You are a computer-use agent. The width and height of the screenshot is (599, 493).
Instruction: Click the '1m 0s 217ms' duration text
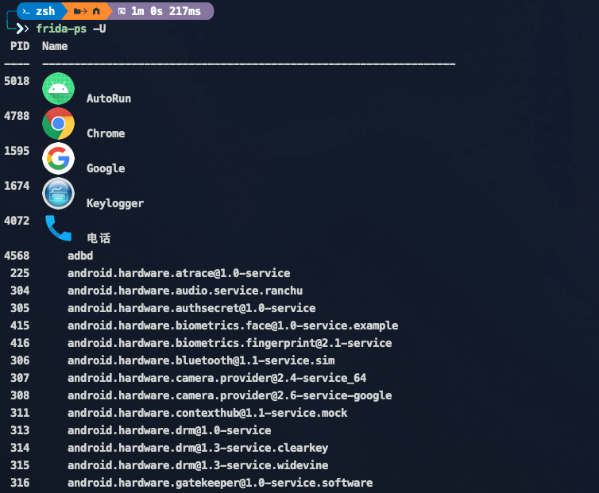tap(166, 11)
